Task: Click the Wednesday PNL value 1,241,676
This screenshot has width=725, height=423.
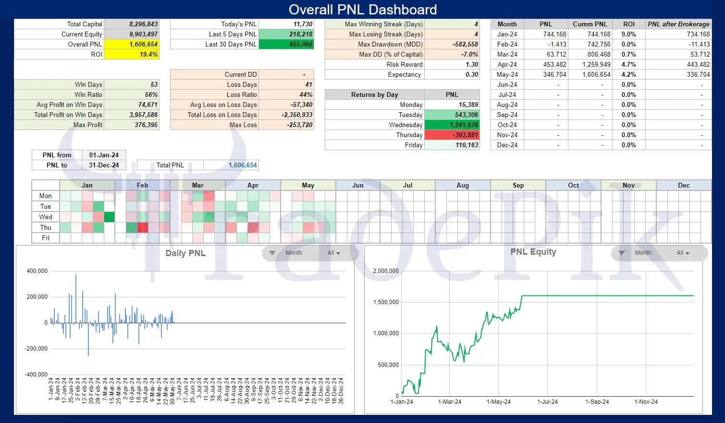Action: (x=452, y=125)
